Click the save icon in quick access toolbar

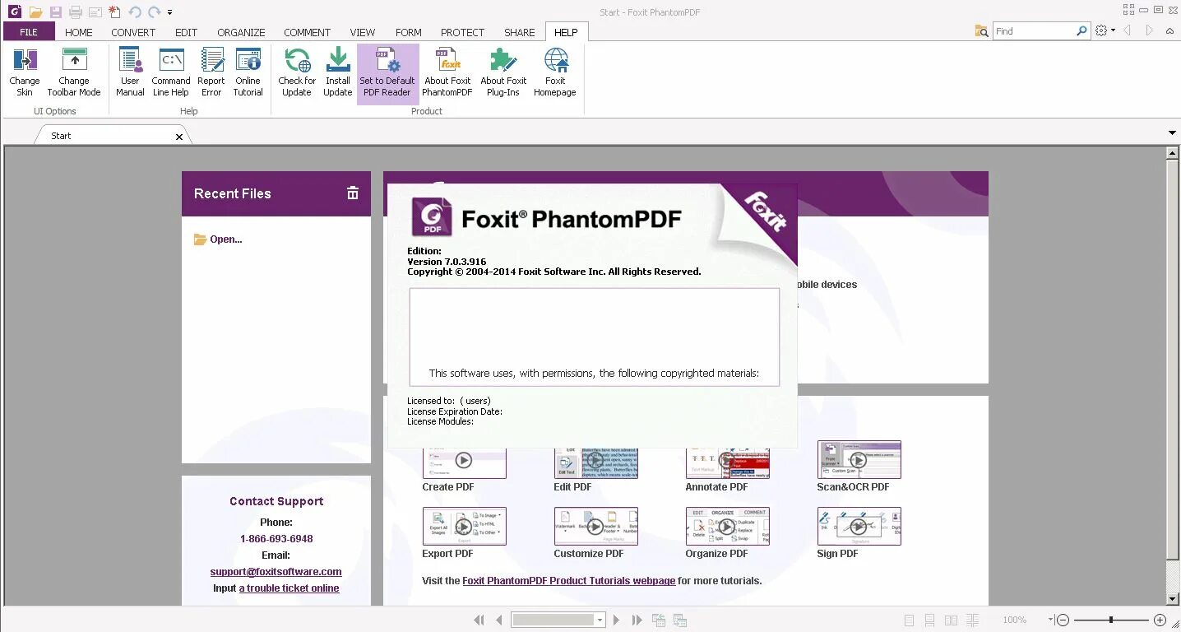tap(55, 12)
